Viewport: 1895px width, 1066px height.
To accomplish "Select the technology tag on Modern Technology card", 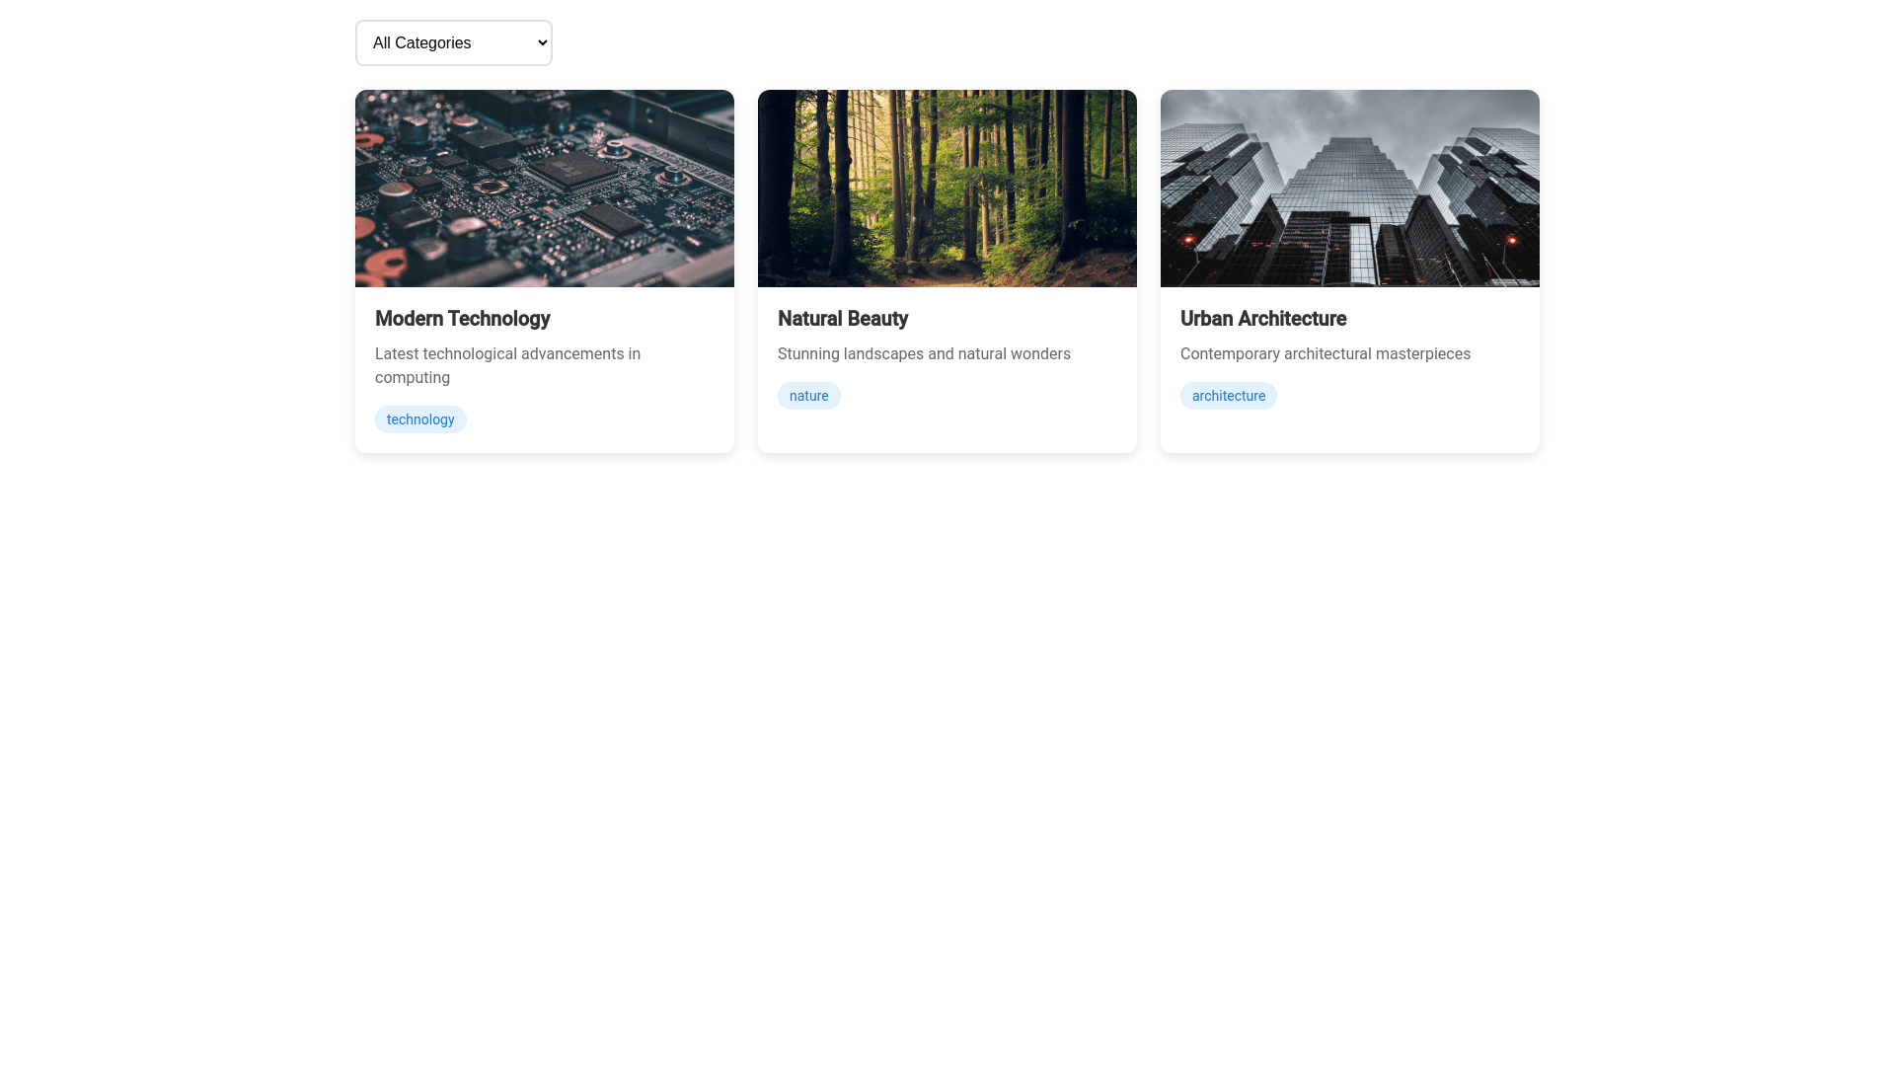I will tap(420, 419).
